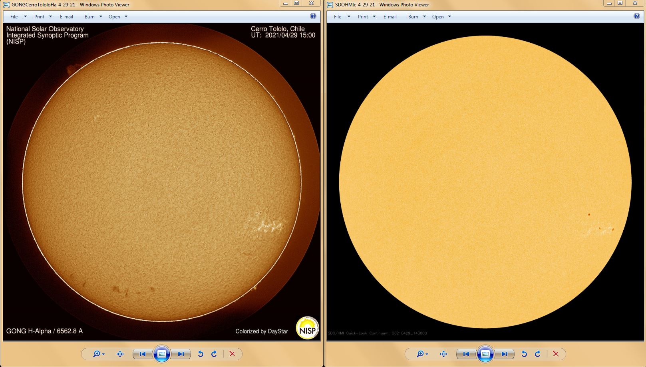Click actual size icon in GONG viewer

(x=120, y=354)
